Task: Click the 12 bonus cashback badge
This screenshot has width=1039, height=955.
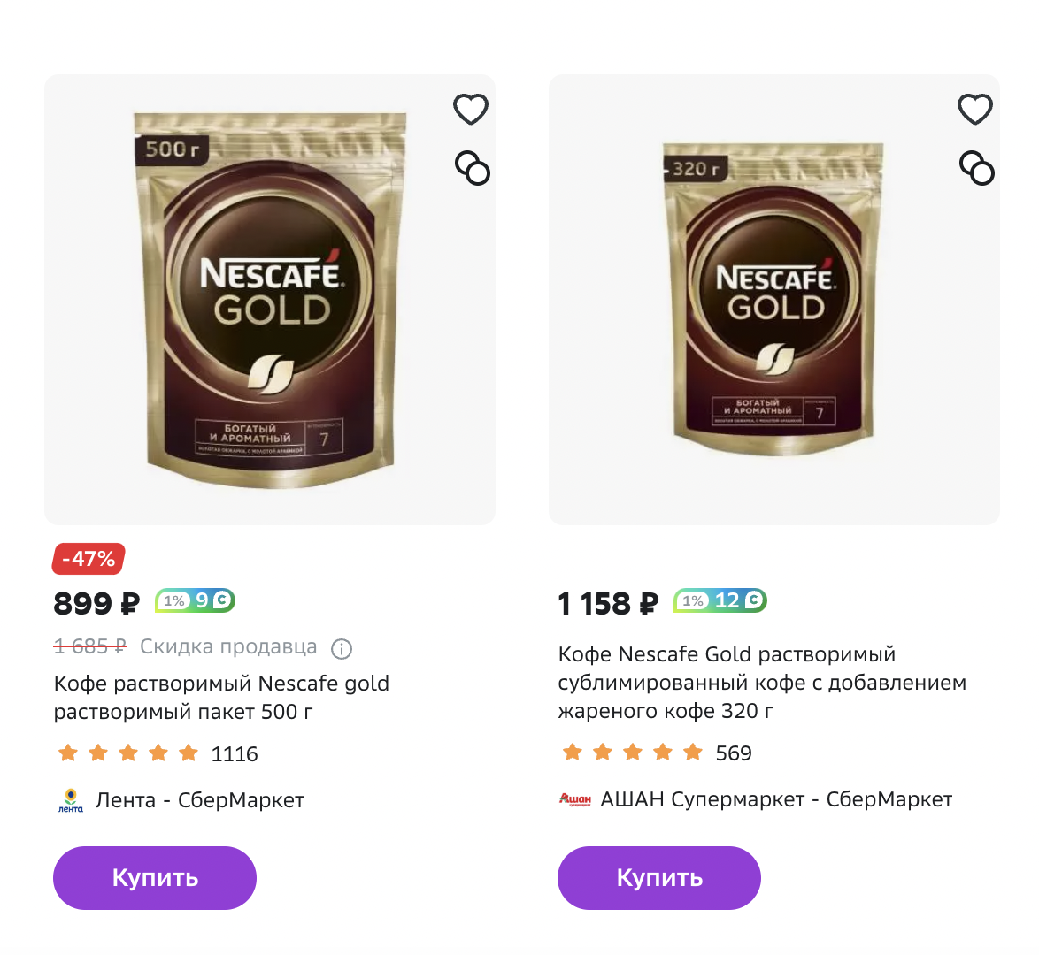Action: (720, 600)
